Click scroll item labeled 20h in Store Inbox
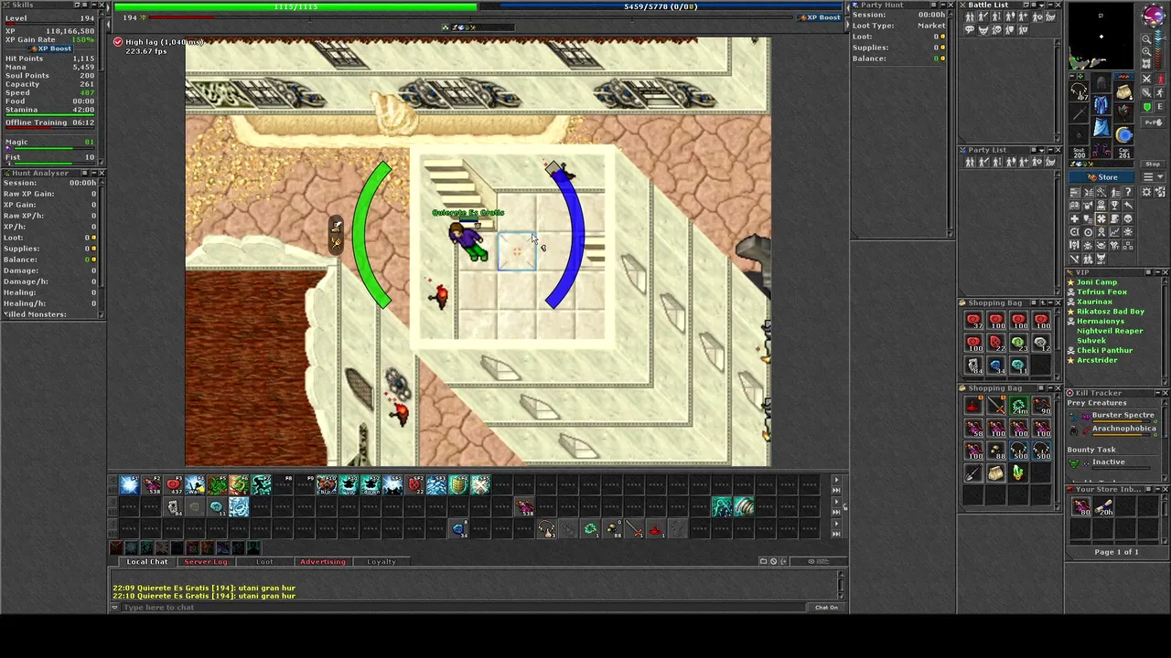This screenshot has width=1171, height=658. tap(1104, 507)
